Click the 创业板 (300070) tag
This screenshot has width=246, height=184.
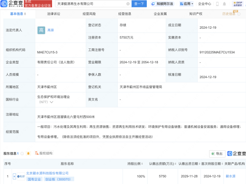coord(58,179)
